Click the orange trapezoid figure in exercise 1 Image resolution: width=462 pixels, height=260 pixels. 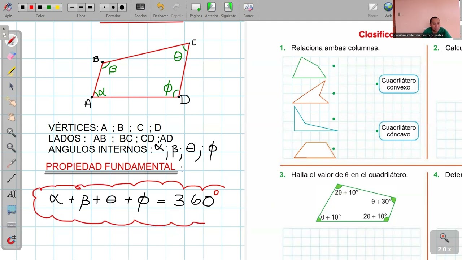click(315, 150)
